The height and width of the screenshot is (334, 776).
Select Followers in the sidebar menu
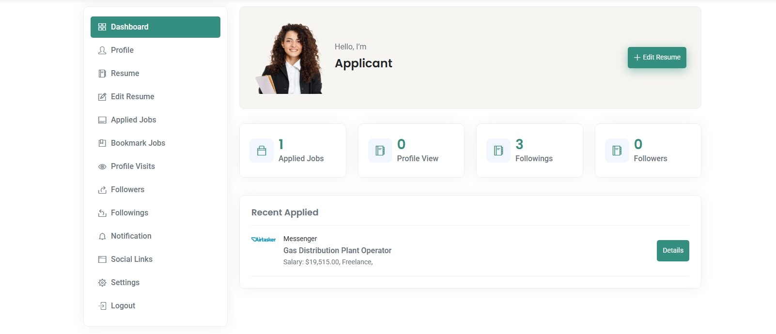tap(155, 190)
